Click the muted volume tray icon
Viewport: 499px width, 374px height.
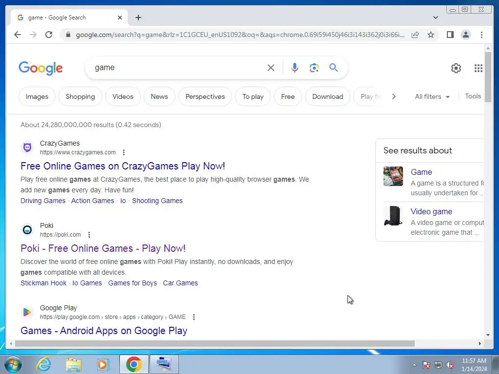click(x=450, y=365)
